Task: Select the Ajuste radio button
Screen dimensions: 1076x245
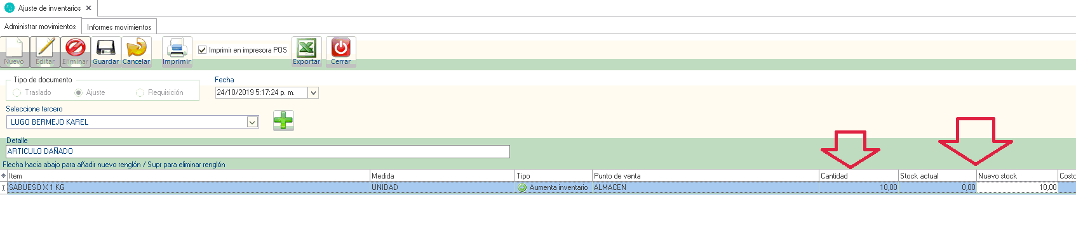Action: pos(79,92)
